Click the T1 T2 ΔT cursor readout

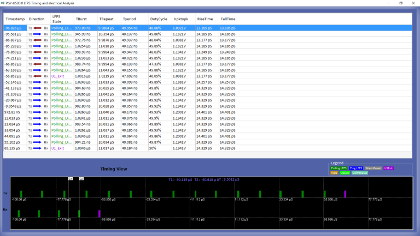[204, 180]
